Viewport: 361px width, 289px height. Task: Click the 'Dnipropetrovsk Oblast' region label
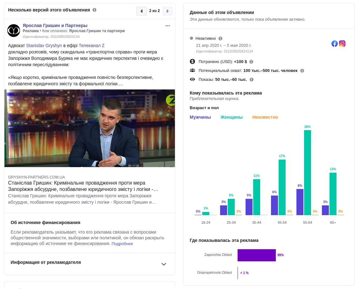coord(214,272)
